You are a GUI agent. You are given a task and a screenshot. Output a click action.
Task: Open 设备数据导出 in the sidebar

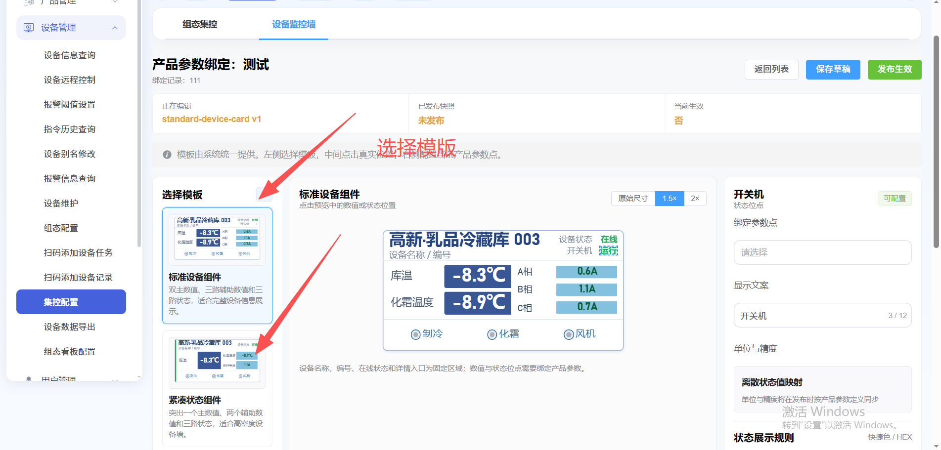[x=70, y=327]
